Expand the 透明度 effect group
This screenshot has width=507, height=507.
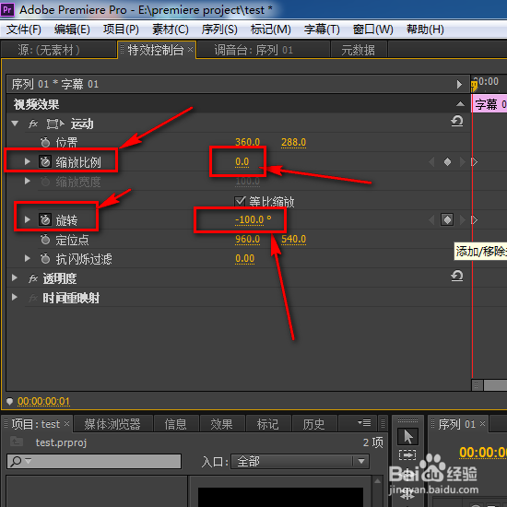click(x=15, y=278)
